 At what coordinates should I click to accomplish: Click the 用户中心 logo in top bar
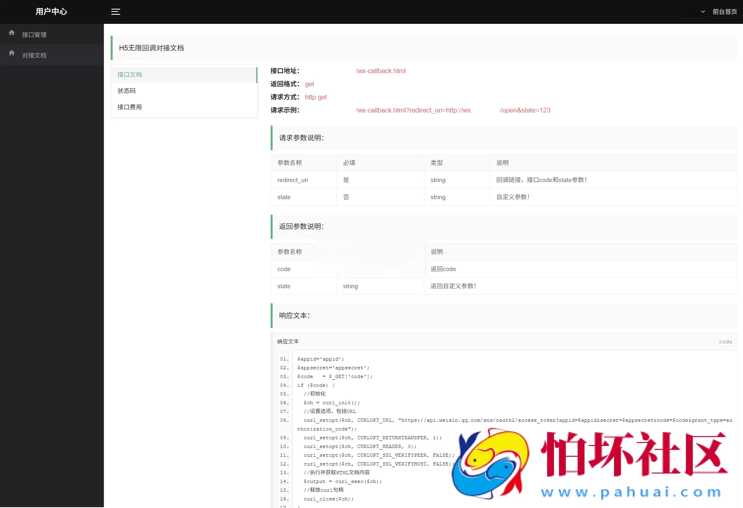(x=51, y=12)
